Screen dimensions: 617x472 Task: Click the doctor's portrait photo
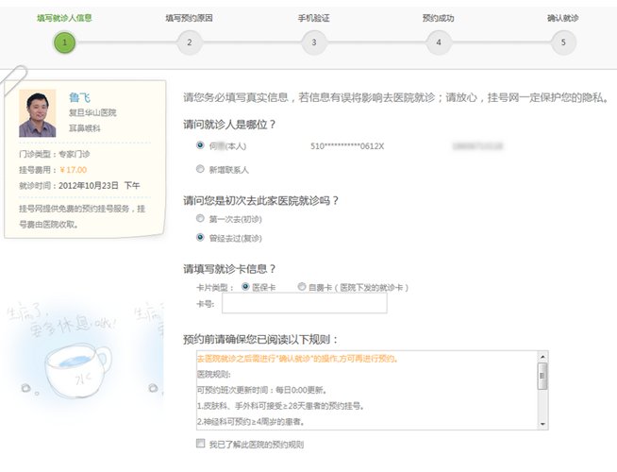point(38,113)
